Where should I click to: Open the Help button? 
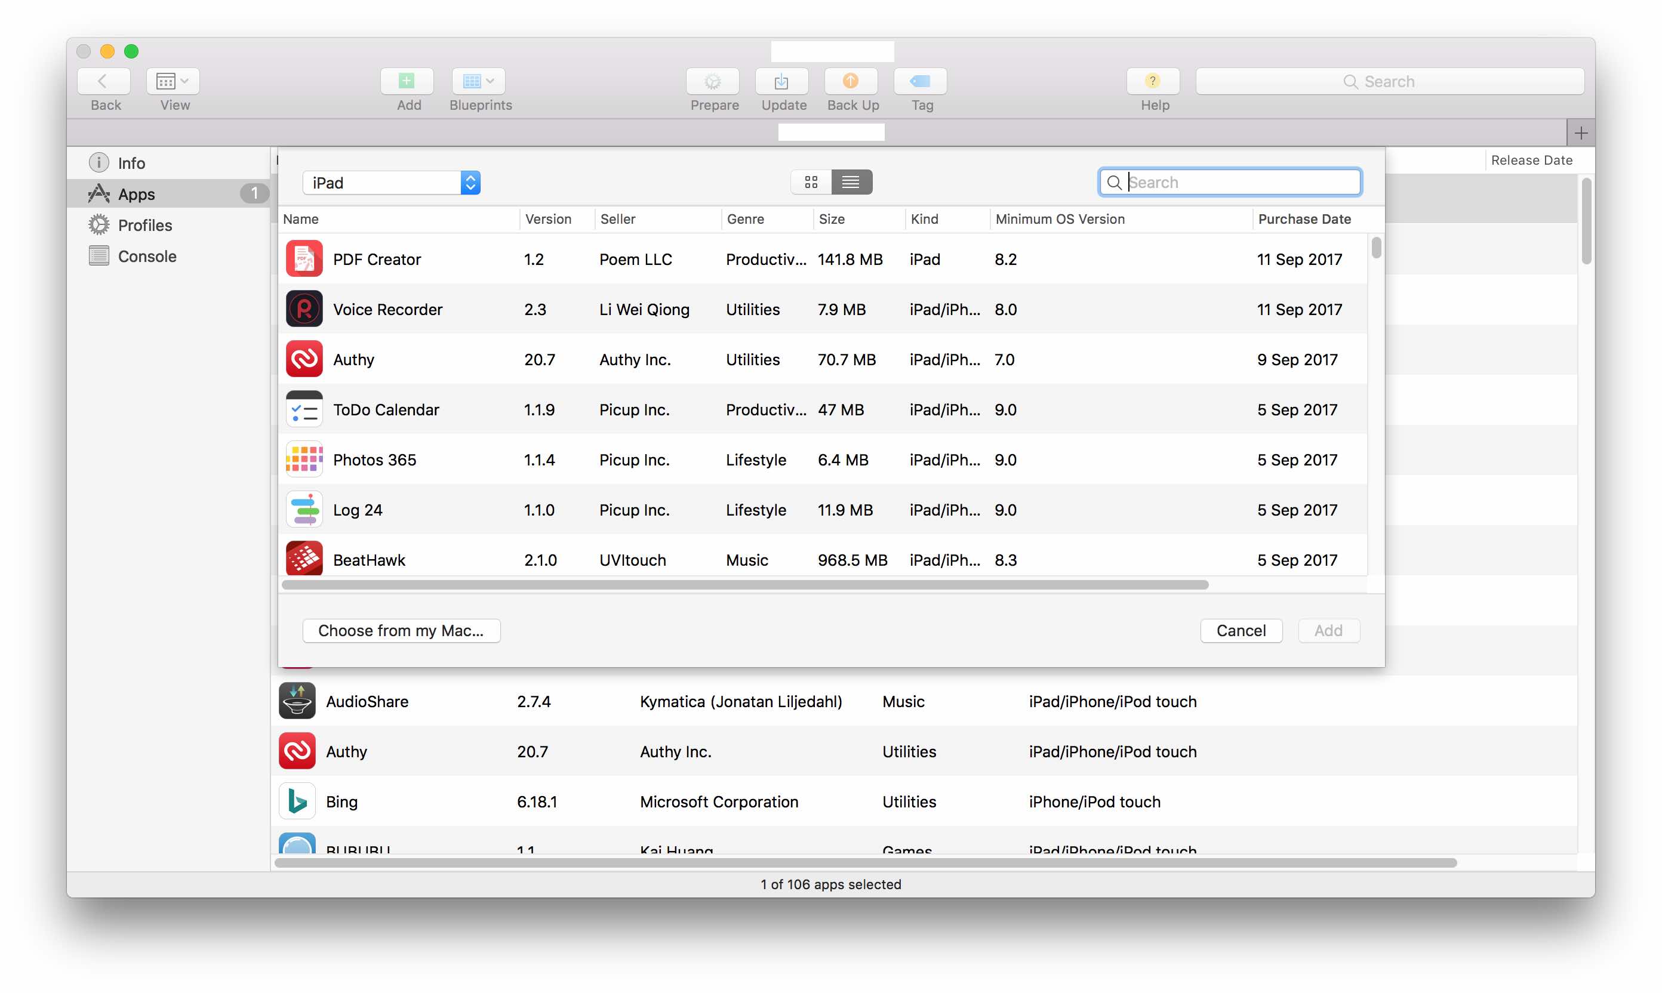pyautogui.click(x=1153, y=82)
